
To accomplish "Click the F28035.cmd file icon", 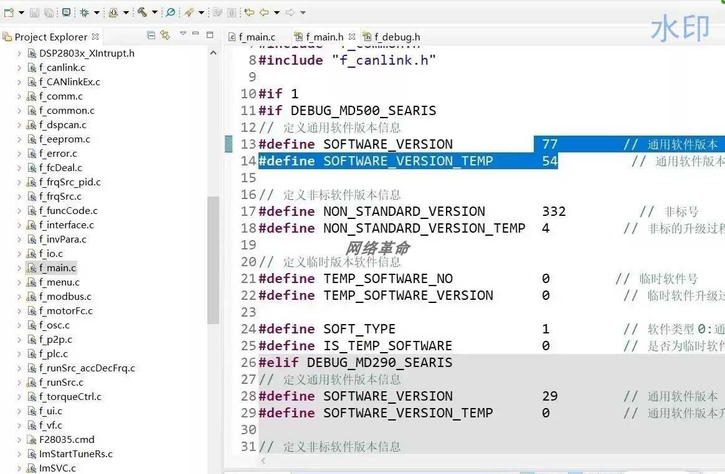I will point(31,440).
